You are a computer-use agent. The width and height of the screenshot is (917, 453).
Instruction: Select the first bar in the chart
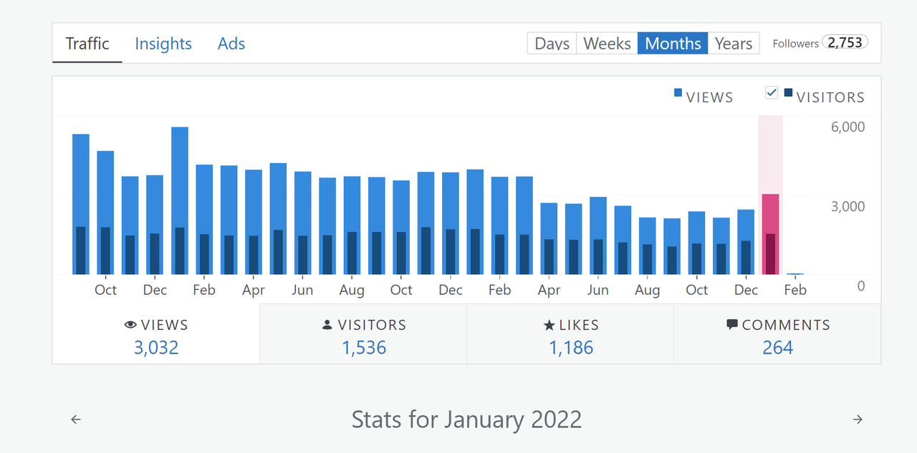(x=81, y=204)
